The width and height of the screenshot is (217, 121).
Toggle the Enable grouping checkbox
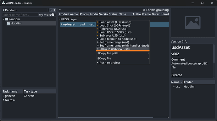pos(144,10)
